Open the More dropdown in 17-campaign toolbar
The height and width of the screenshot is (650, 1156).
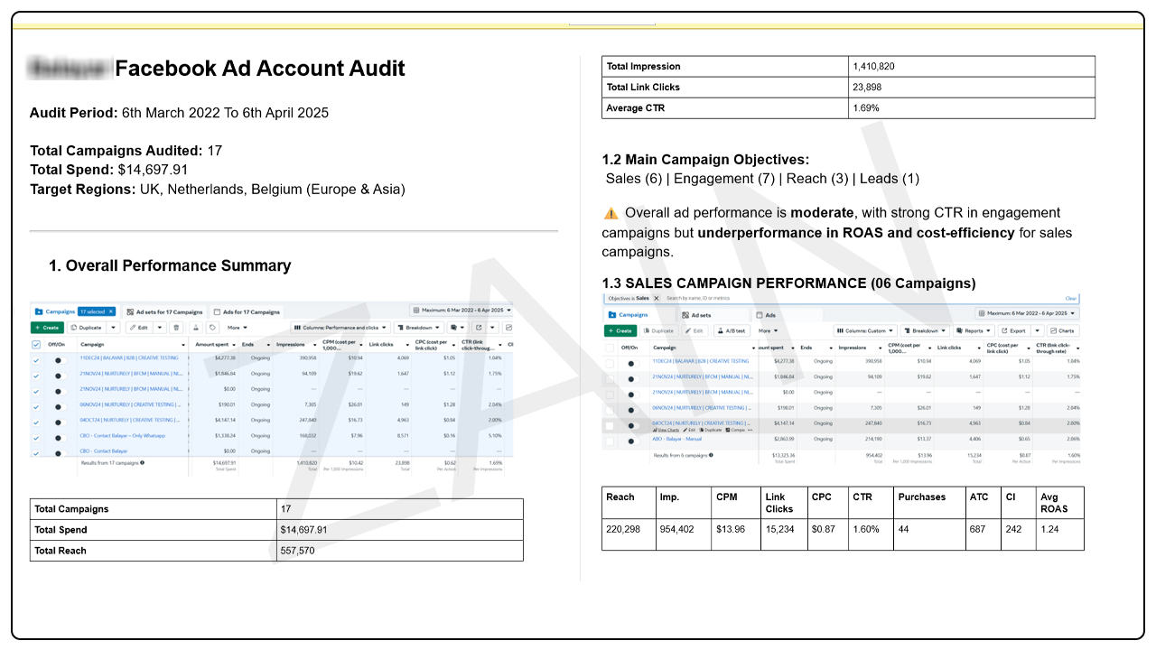pos(237,328)
